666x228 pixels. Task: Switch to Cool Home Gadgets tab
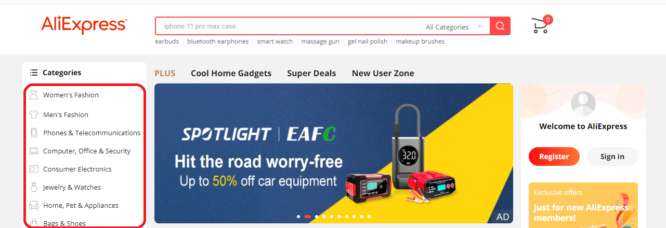tap(231, 73)
